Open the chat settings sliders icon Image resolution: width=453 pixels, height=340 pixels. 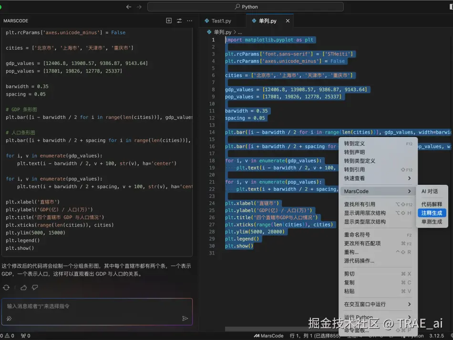point(179,21)
